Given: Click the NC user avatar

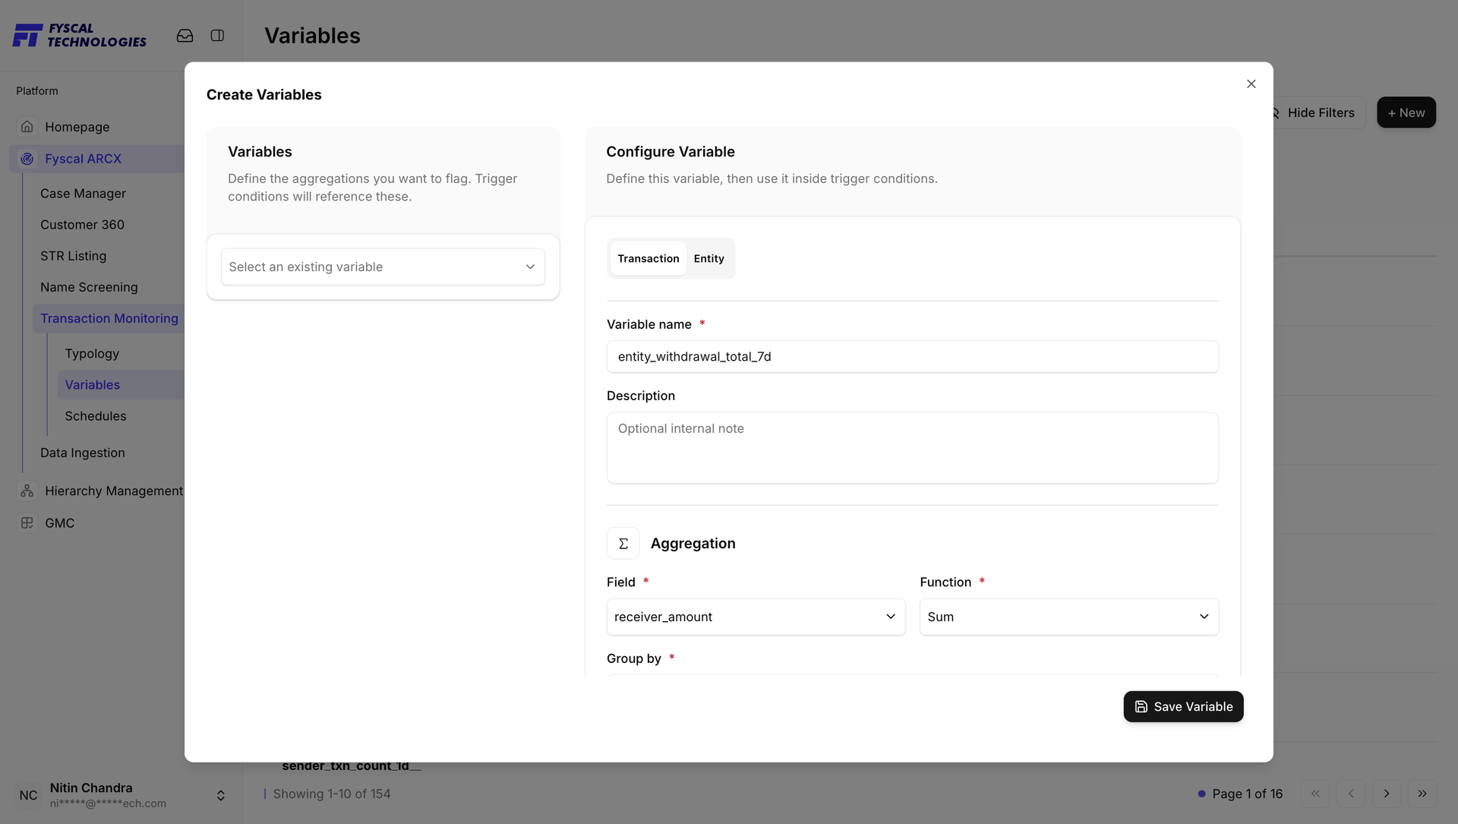Looking at the screenshot, I should coord(28,795).
